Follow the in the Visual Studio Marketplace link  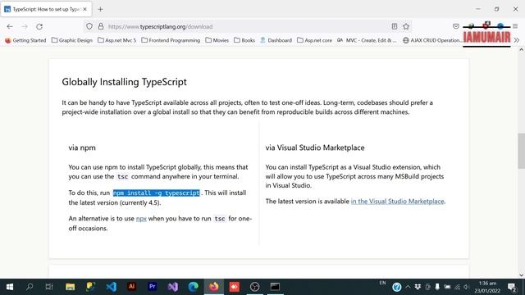pyautogui.click(x=397, y=202)
